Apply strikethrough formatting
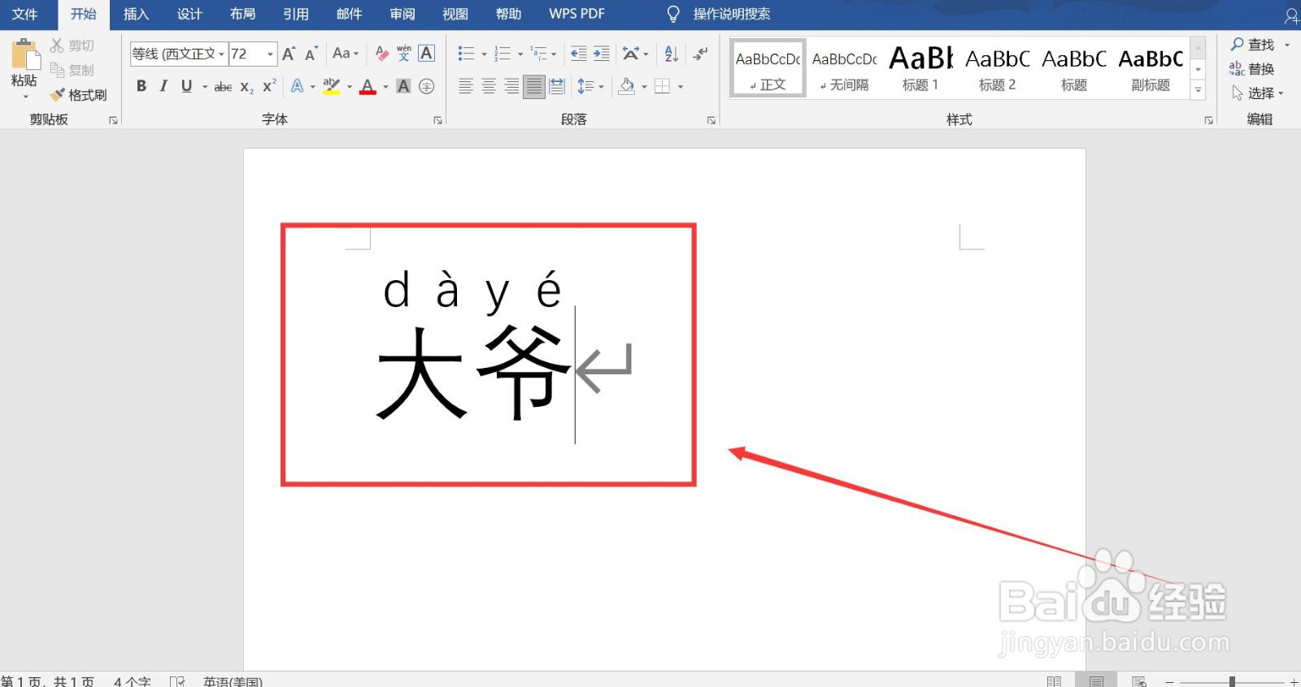The image size is (1301, 687). (223, 86)
